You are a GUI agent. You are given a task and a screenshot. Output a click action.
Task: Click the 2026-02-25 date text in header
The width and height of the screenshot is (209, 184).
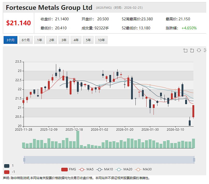pos(133,8)
